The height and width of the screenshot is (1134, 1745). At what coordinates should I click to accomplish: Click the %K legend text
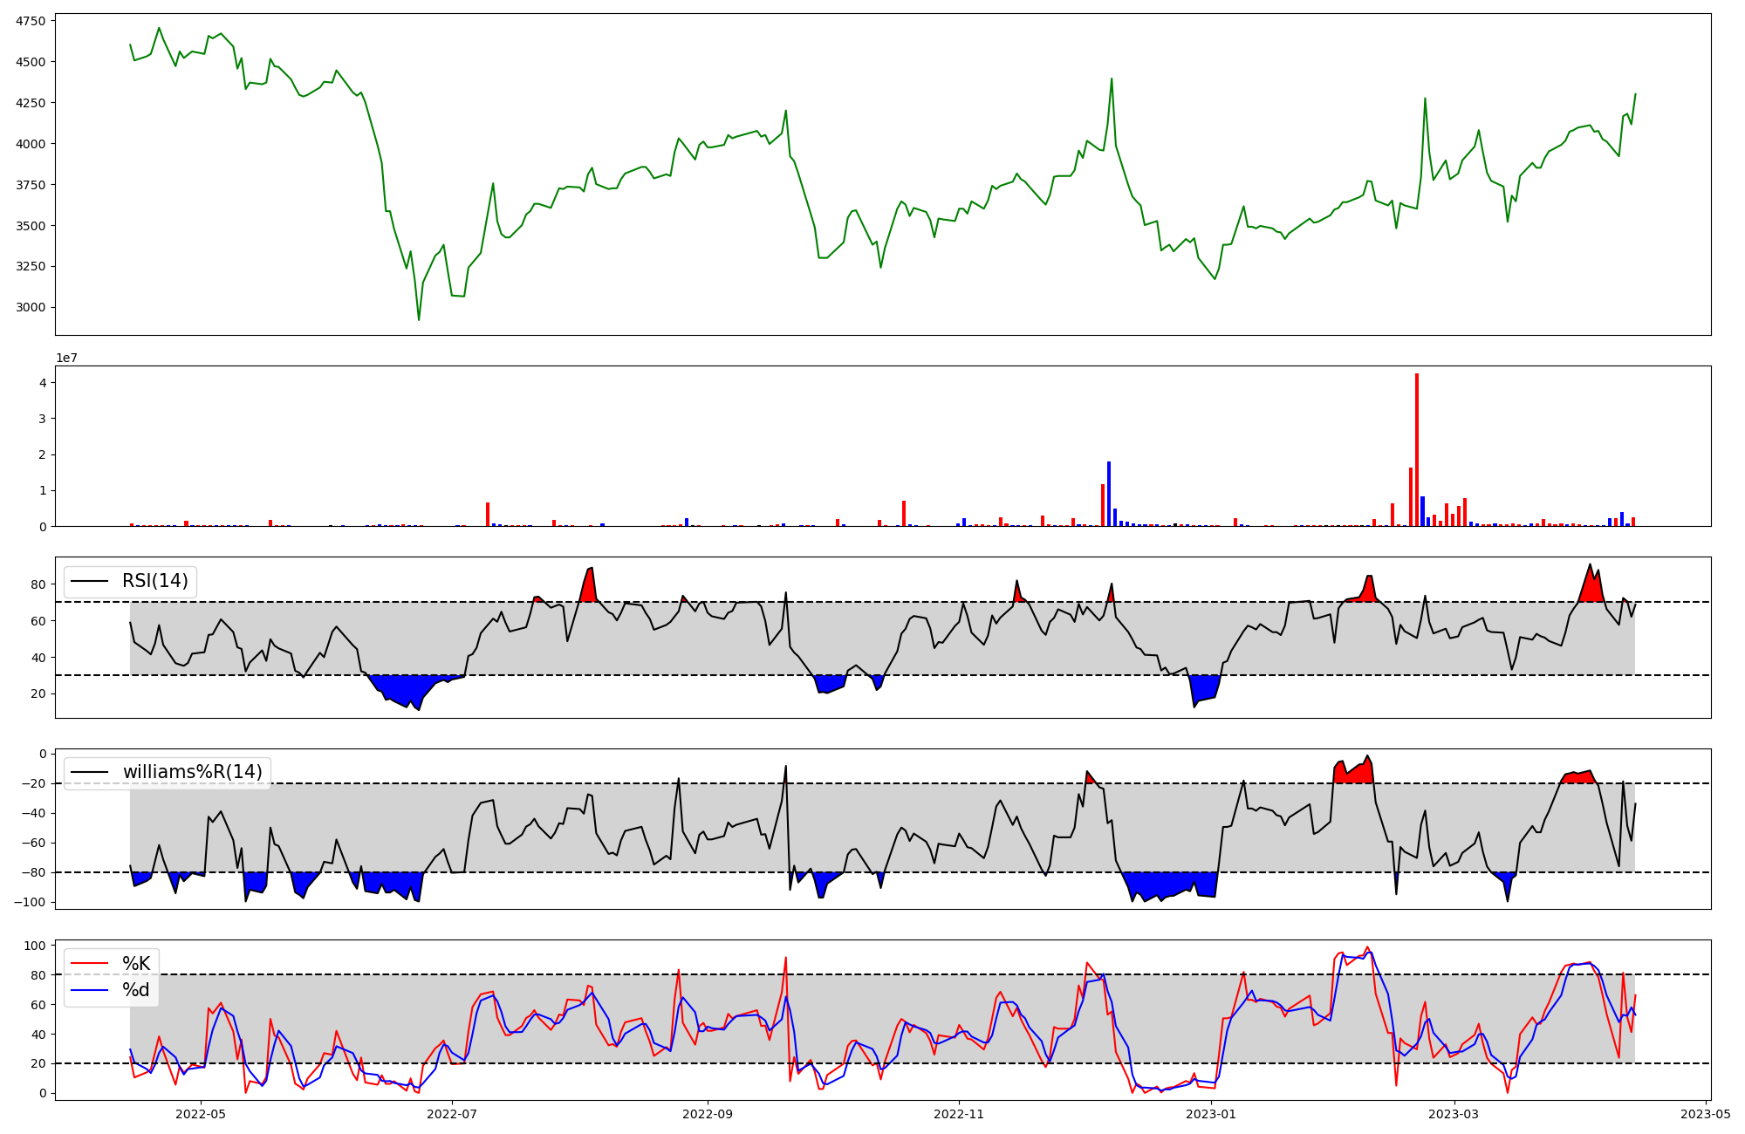pyautogui.click(x=136, y=964)
